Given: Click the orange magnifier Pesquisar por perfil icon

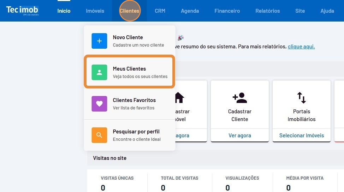Looking at the screenshot, I should click(x=99, y=135).
